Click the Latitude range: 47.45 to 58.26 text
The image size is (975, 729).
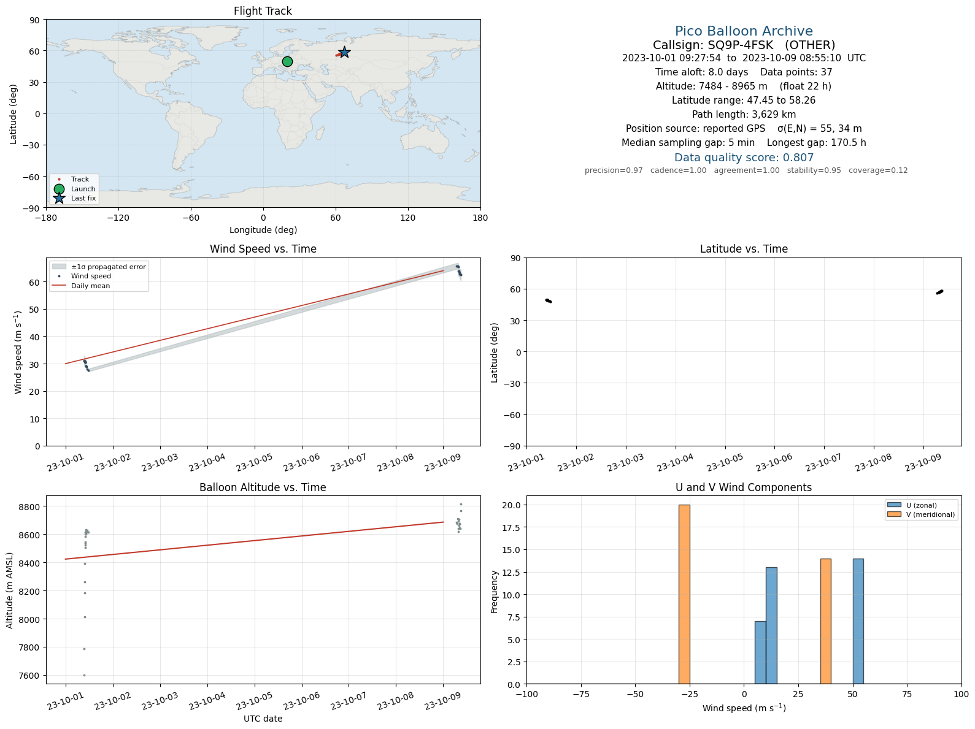pos(744,101)
